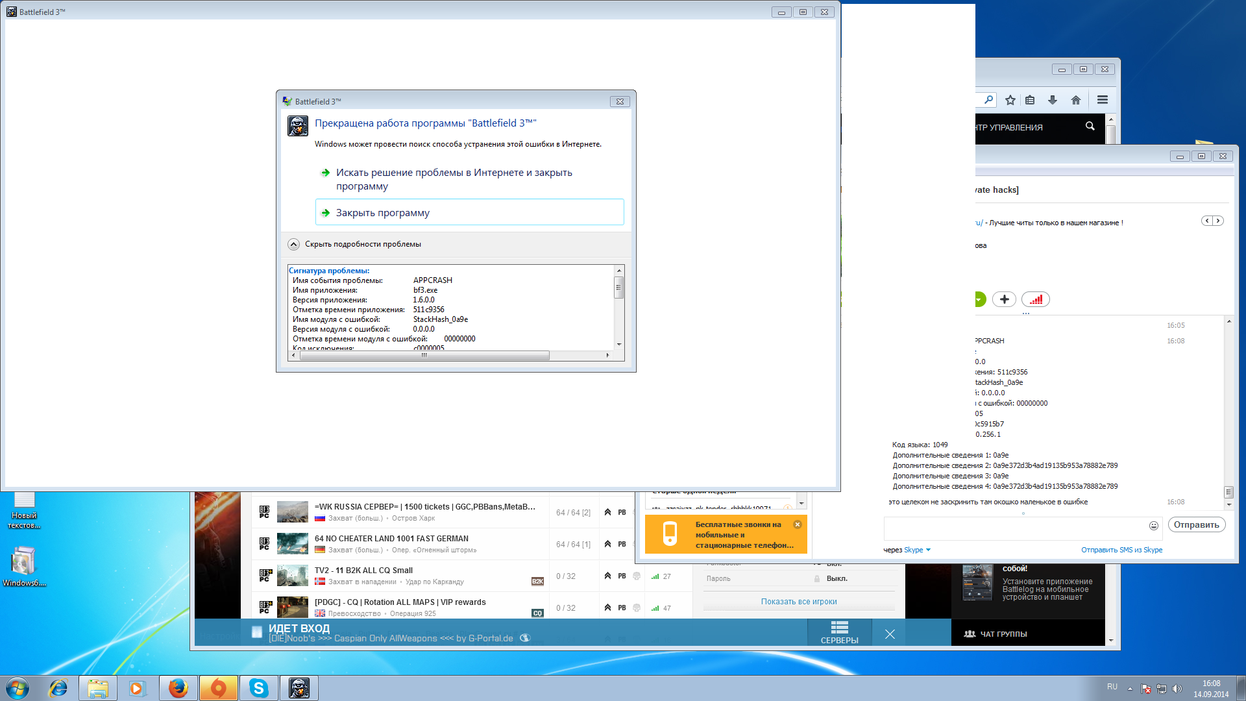Click ping bars icon with value 27
The height and width of the screenshot is (701, 1246).
coord(655,576)
